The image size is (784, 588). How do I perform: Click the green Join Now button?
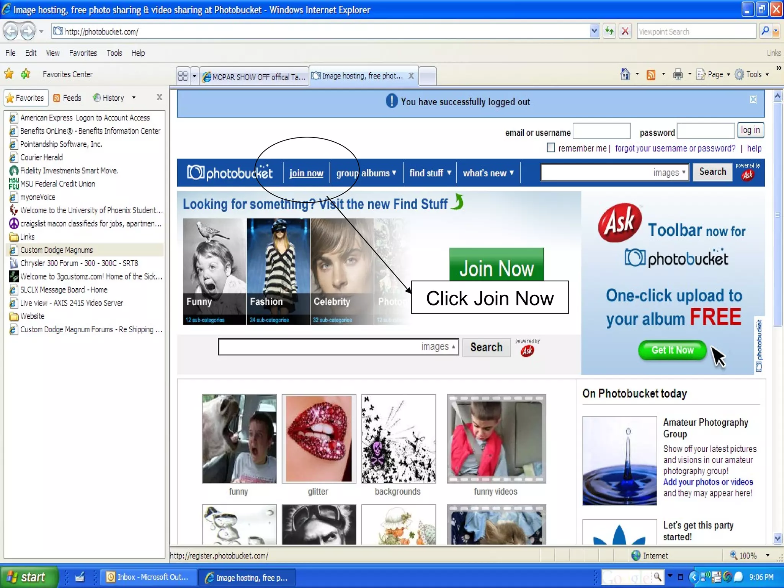(496, 265)
